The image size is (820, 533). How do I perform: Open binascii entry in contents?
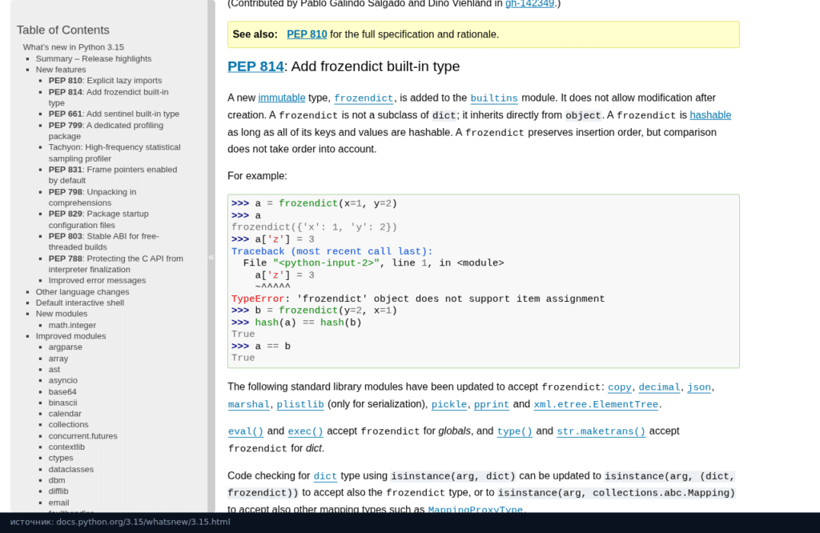point(62,403)
